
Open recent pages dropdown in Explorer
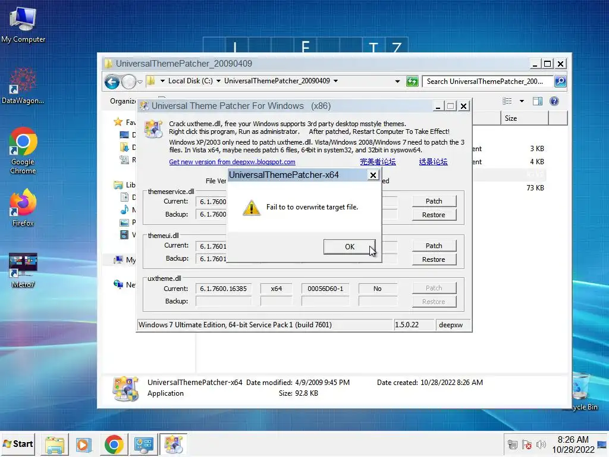coord(140,82)
